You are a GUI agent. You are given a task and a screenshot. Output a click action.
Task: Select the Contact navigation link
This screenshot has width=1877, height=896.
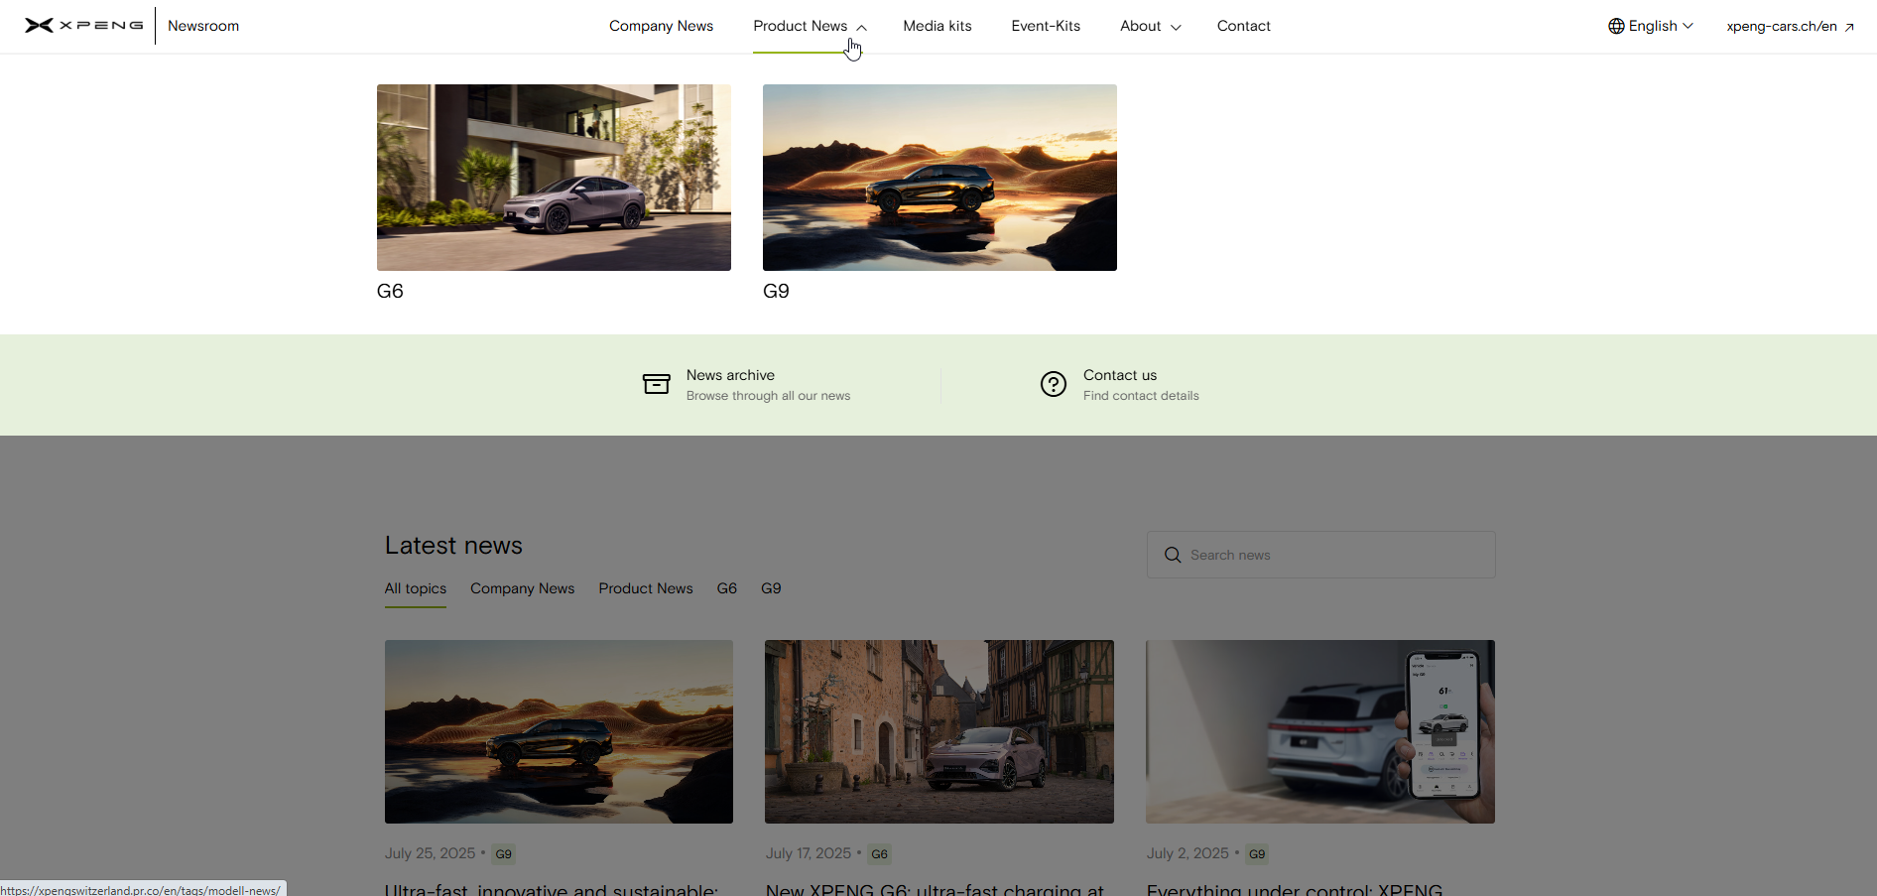1243,26
